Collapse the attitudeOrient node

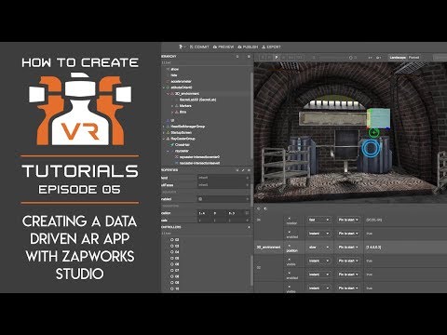tap(164, 87)
